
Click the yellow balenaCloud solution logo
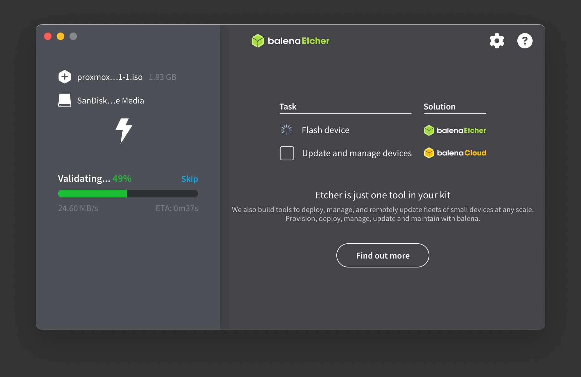455,153
